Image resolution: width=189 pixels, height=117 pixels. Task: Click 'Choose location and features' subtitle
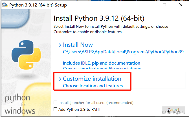93,86
